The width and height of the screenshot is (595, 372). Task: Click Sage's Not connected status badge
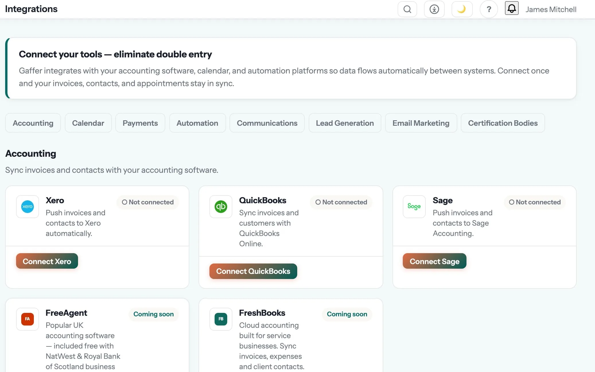(x=535, y=202)
